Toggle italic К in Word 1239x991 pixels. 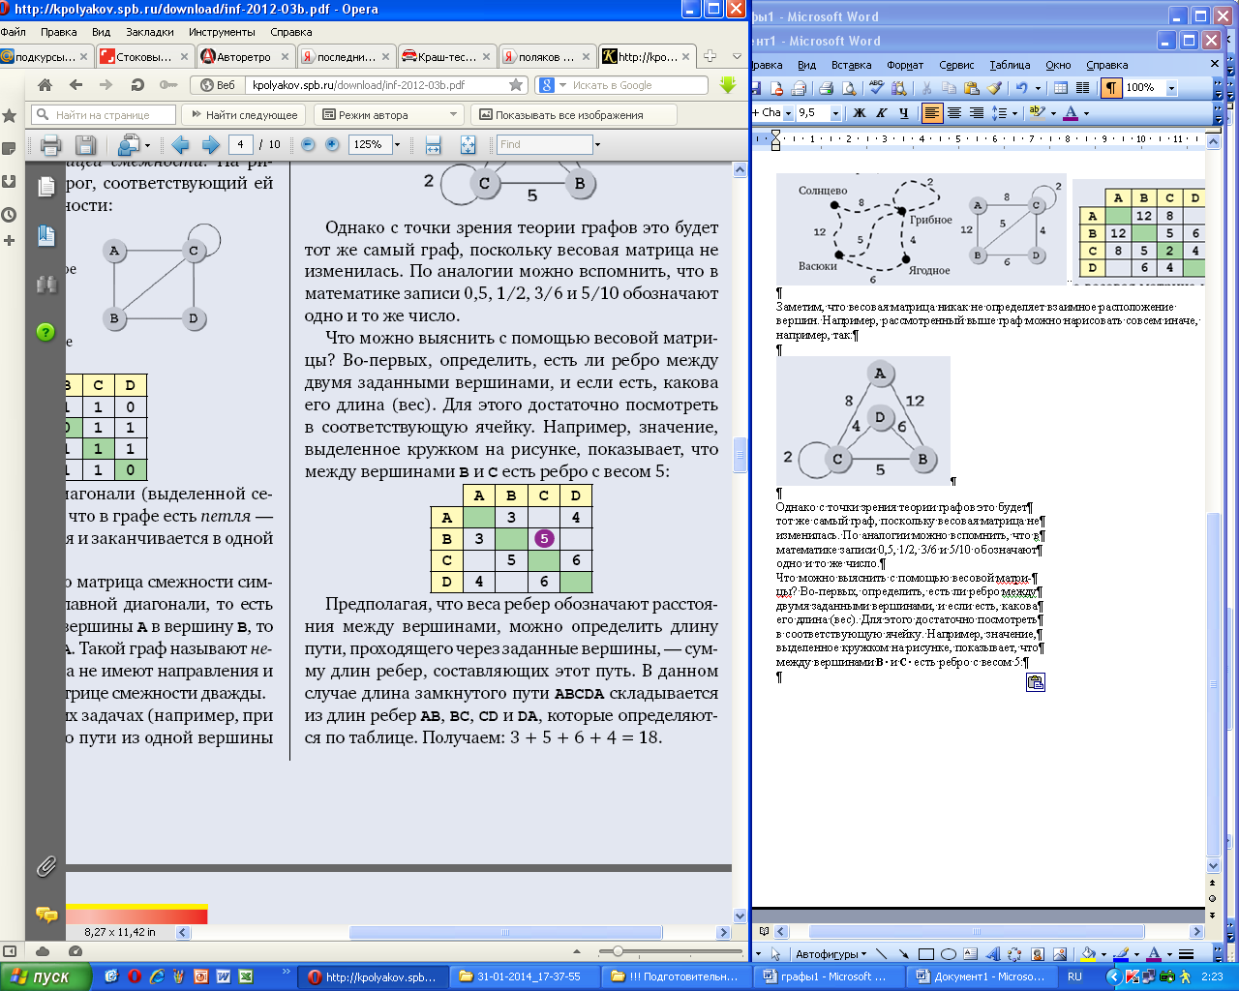tap(881, 113)
